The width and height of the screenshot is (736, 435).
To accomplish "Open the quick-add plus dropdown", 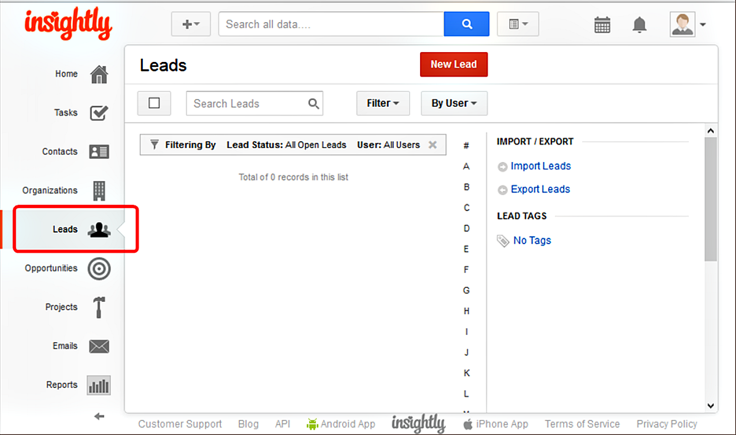I will tap(190, 24).
